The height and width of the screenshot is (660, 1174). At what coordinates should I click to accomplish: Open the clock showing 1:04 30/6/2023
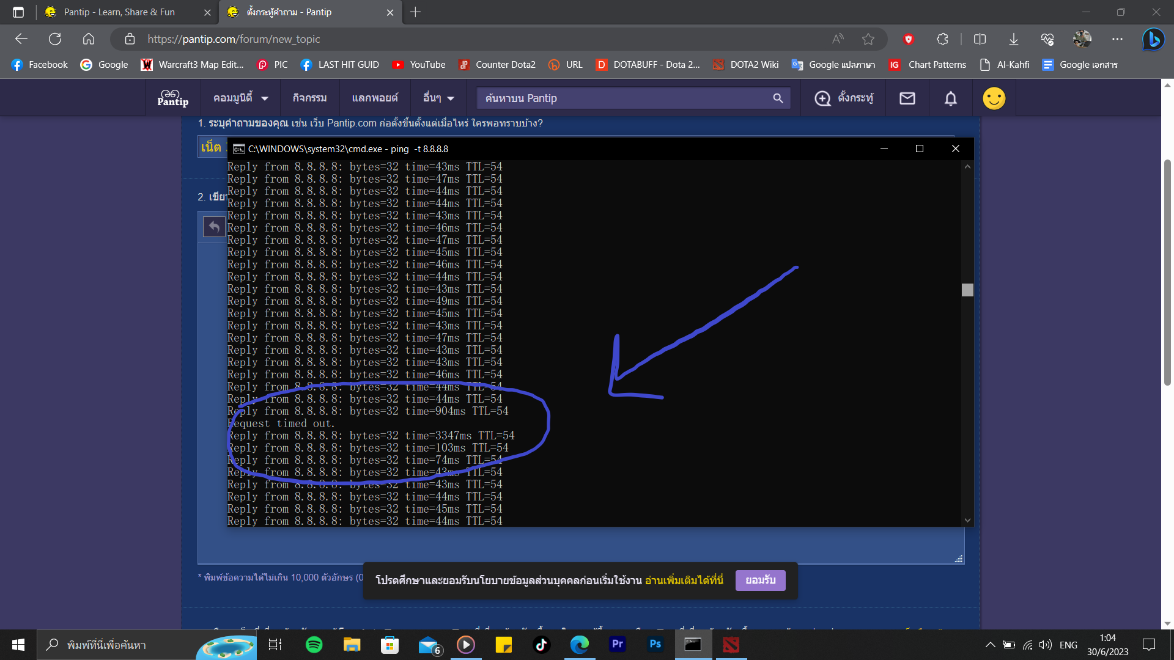tap(1108, 645)
